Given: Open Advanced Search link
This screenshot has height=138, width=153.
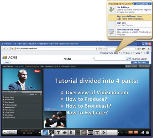Looking at the screenshot, I should pos(139,59).
